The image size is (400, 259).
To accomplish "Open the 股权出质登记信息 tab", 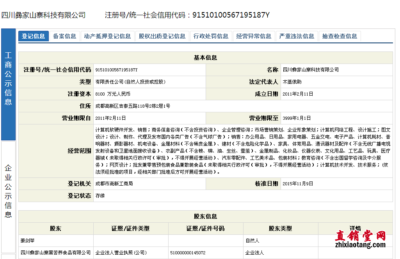I will click(x=162, y=36).
